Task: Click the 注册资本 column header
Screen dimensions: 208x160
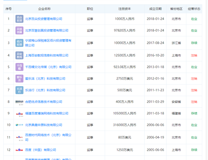Action: [124, 9]
